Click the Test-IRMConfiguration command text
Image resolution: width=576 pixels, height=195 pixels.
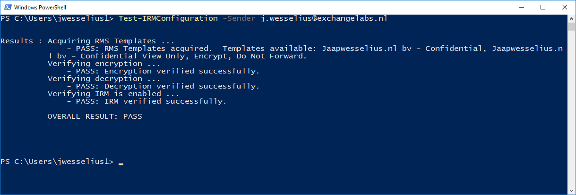pos(168,18)
